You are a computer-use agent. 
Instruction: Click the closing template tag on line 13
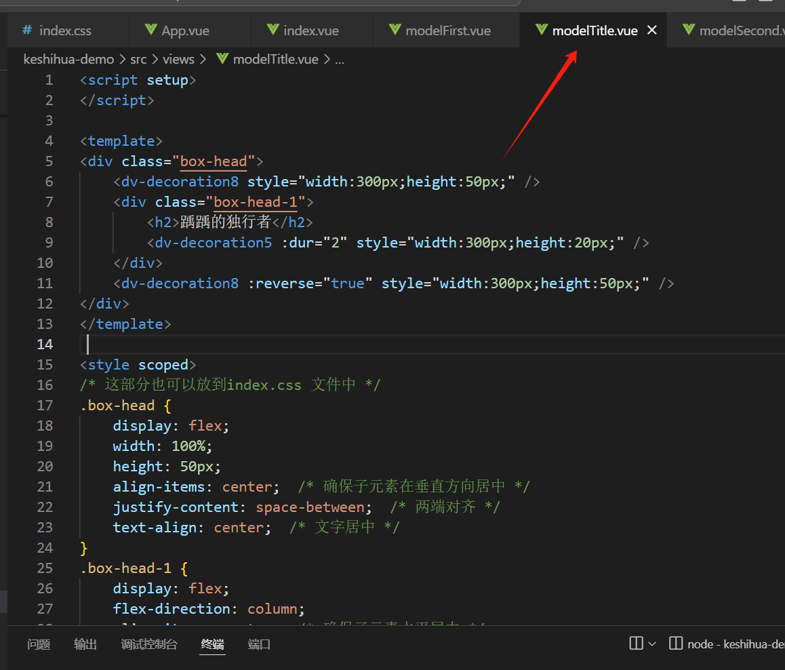click(125, 324)
